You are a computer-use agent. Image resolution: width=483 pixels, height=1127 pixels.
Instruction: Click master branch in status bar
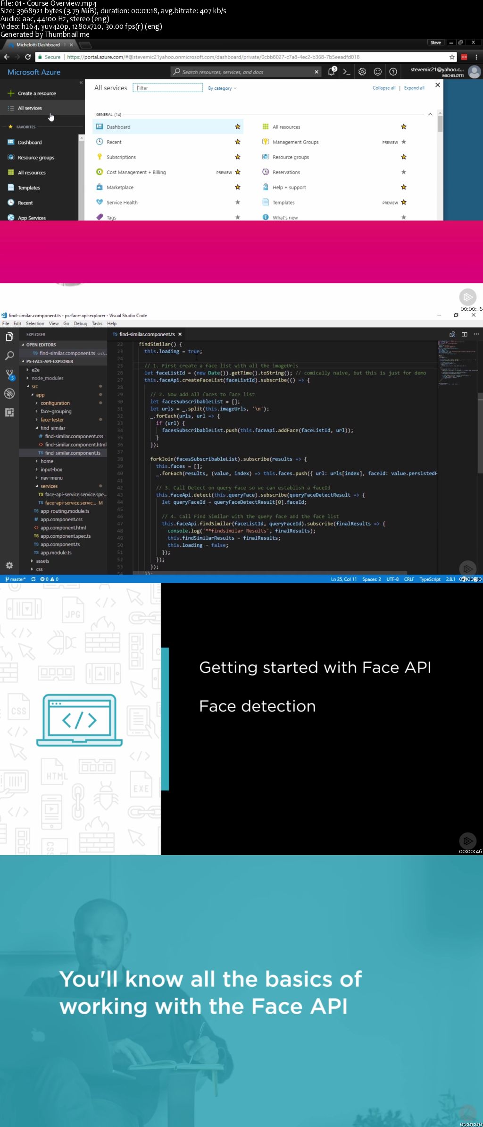click(15, 579)
